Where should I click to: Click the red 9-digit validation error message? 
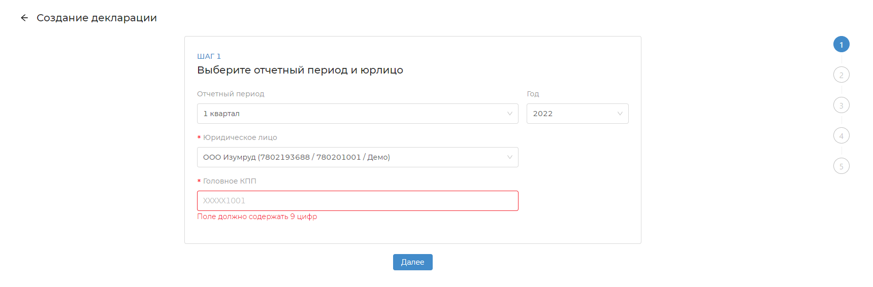coord(257,217)
